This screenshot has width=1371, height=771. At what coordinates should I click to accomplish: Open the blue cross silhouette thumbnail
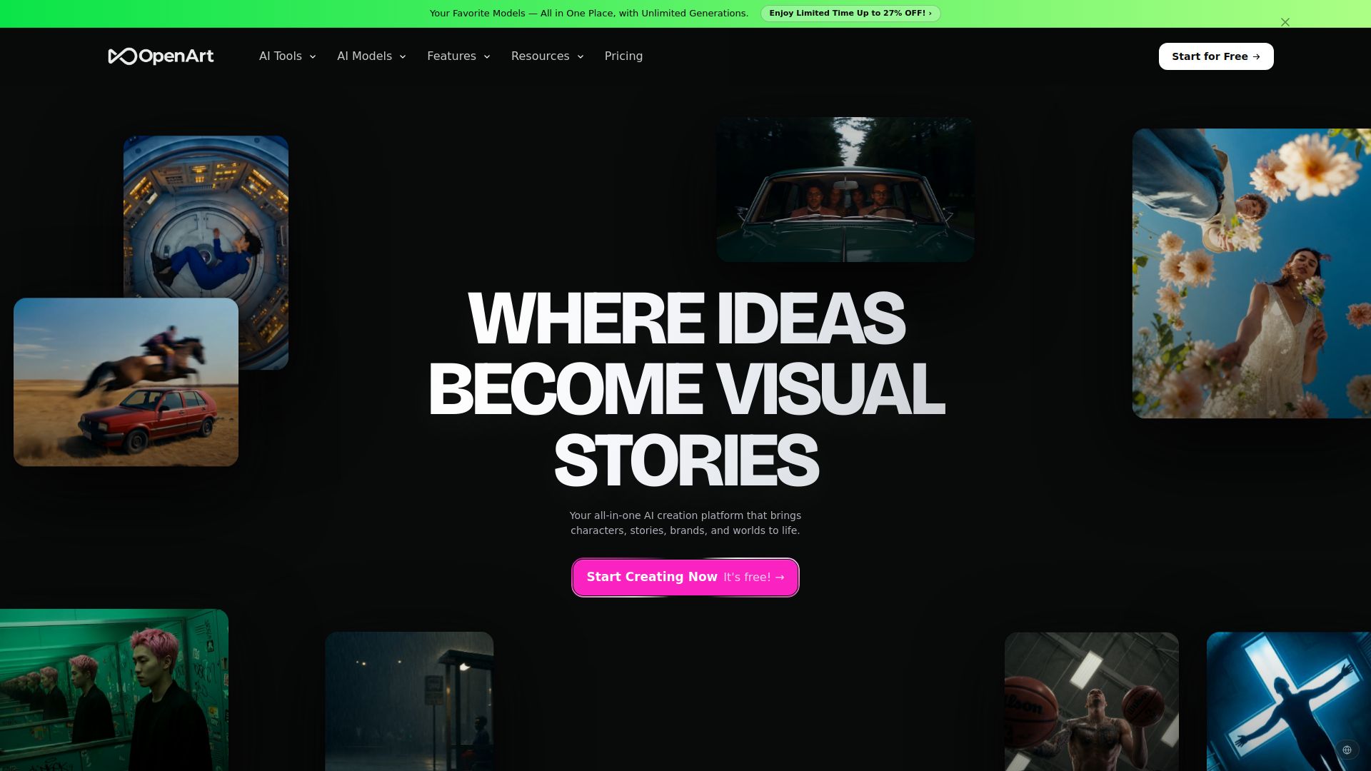pos(1289,701)
